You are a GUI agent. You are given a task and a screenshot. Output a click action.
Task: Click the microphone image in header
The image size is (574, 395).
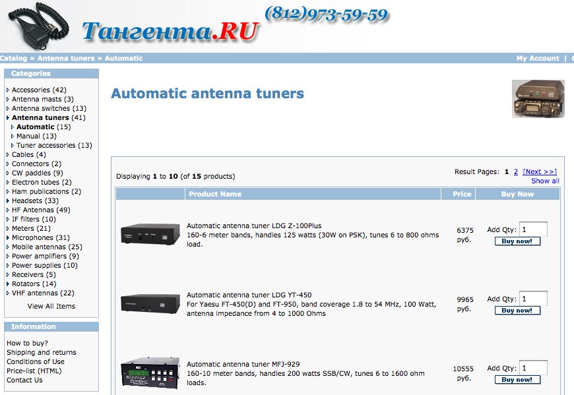[39, 26]
